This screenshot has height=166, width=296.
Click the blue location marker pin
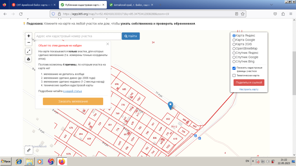170,105
